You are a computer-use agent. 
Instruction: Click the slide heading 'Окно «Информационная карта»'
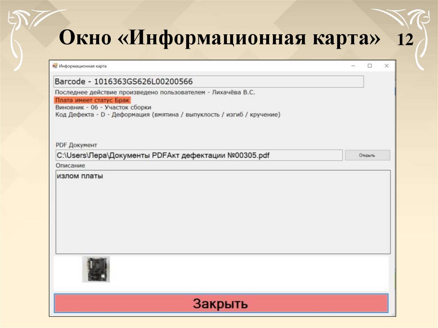coord(219,38)
